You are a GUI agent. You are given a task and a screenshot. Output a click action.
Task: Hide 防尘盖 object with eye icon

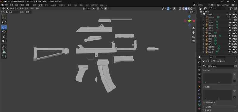tap(233, 52)
